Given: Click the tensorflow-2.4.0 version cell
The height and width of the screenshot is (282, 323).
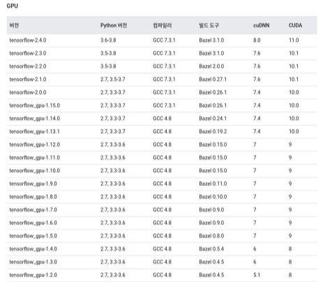Looking at the screenshot, I should point(28,40).
